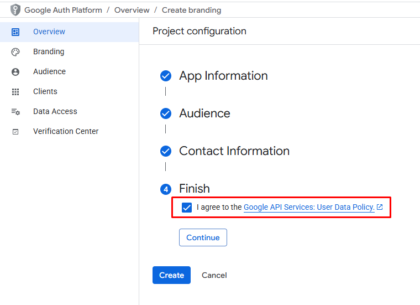Click the Cancel button
Viewport: 420px width, 305px height.
tap(214, 275)
